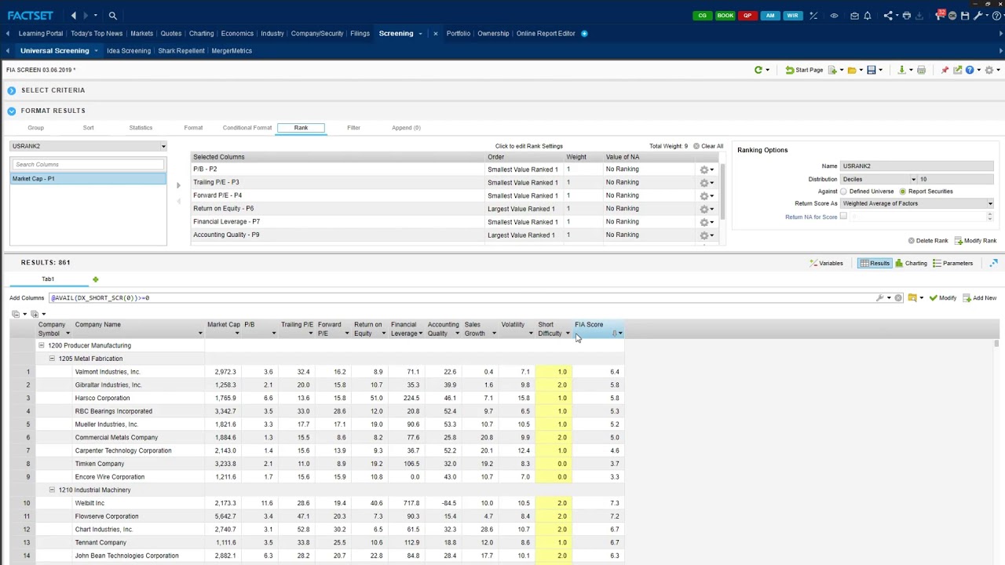Click the new document icon beside Start Page
Viewport: 1005px width, 565px height.
click(x=833, y=71)
